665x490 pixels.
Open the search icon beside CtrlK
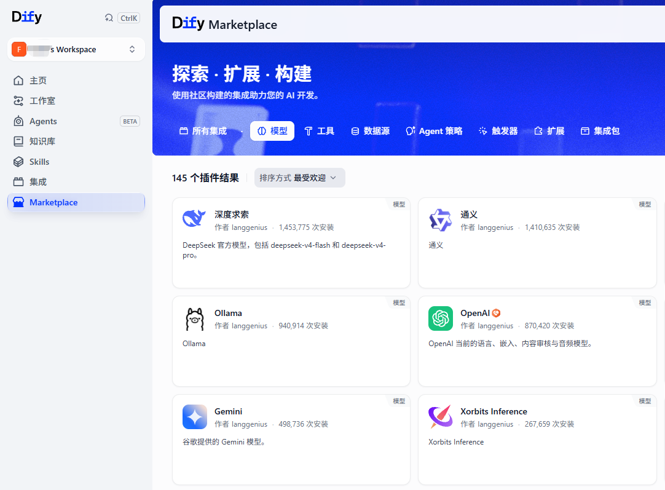coord(109,18)
